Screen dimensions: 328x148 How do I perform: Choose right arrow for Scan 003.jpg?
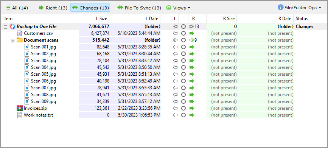click(191, 61)
